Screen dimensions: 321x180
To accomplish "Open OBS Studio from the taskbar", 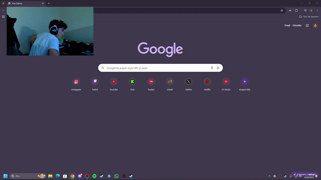I will pos(87,176).
